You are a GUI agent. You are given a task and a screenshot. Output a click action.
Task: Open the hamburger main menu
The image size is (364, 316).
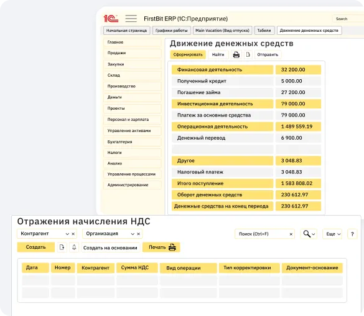point(131,18)
